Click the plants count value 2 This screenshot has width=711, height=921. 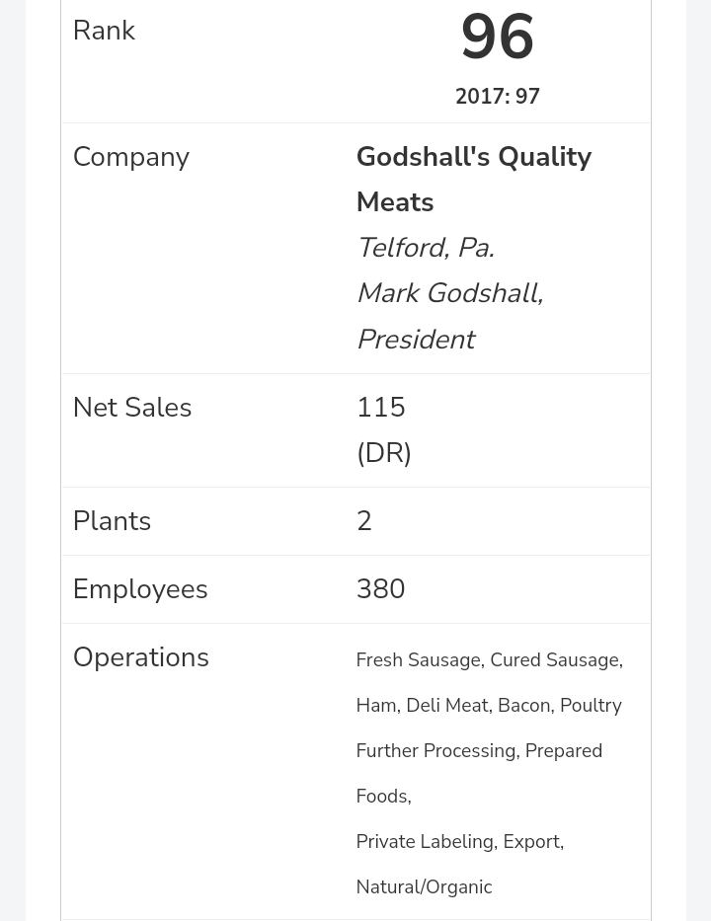tap(363, 521)
